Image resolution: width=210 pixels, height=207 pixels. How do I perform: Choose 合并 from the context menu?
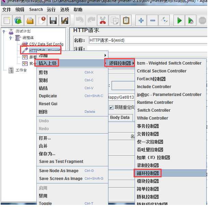click(x=73, y=146)
